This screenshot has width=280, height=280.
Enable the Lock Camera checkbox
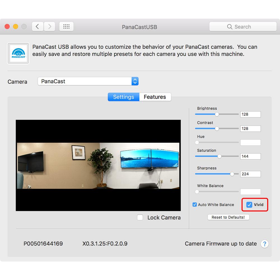click(x=140, y=217)
